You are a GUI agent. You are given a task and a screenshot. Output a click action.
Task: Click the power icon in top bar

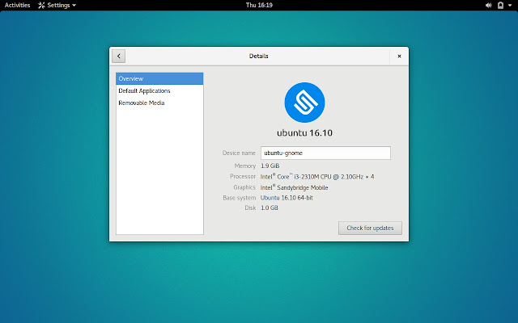[500, 6]
